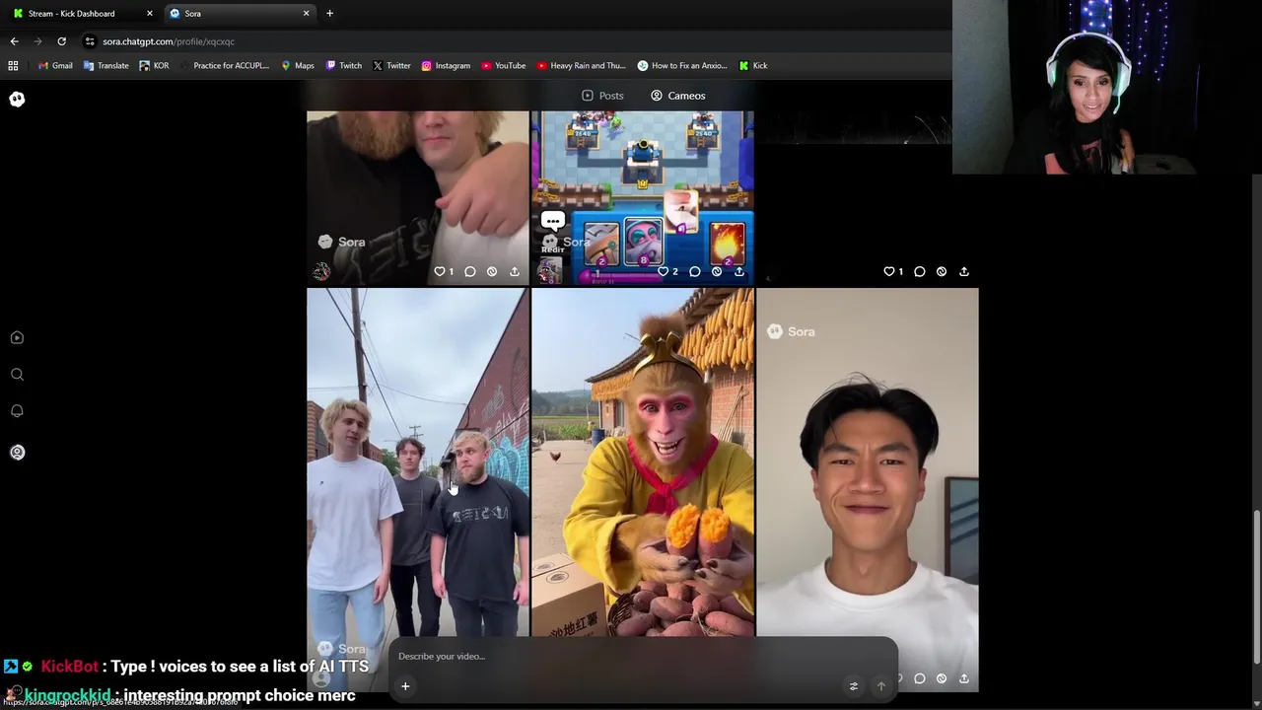Open the profile icon in Sora sidebar
The image size is (1262, 710).
click(17, 453)
